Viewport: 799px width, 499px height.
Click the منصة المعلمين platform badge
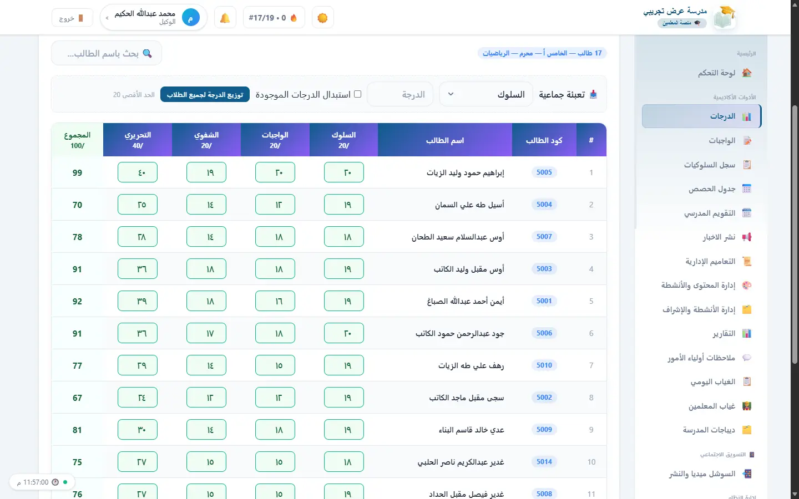pos(682,23)
